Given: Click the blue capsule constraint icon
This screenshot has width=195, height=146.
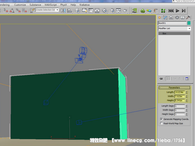Looking at the screenshot, I should [149, 11].
